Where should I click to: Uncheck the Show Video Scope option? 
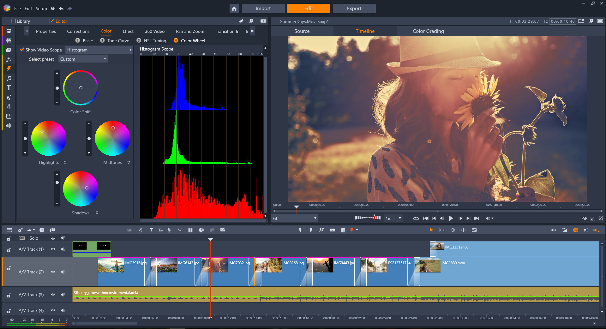tap(22, 50)
